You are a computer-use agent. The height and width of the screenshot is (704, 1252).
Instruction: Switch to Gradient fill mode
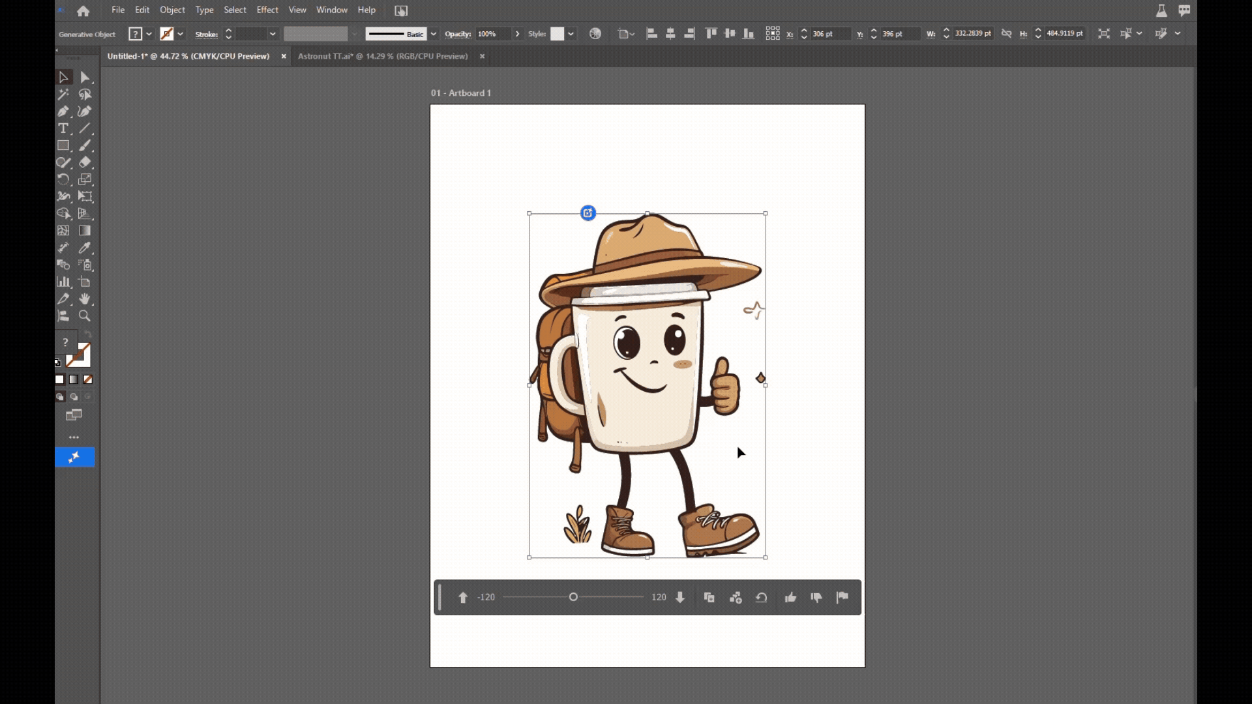[x=74, y=379]
